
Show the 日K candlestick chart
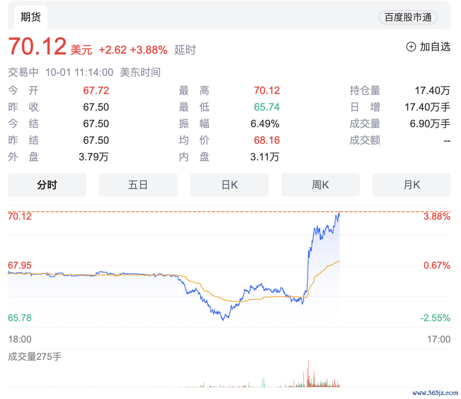(229, 185)
